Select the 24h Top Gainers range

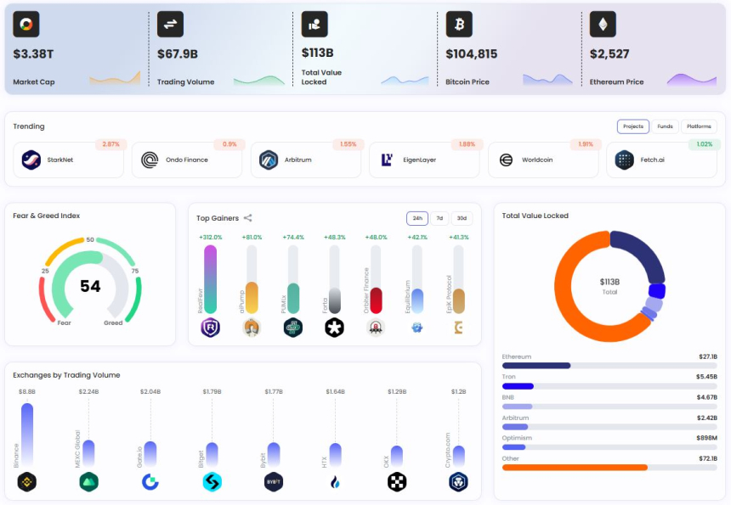pyautogui.click(x=417, y=218)
